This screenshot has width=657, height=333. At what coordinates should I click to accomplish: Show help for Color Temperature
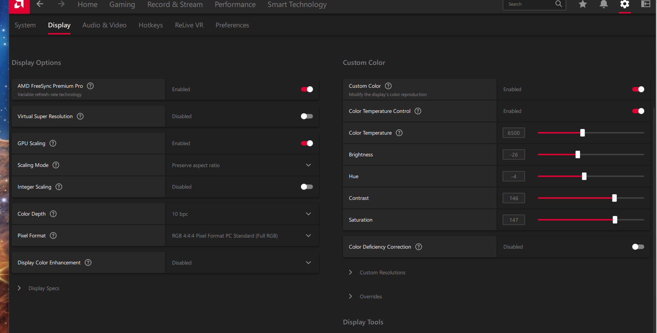[399, 133]
